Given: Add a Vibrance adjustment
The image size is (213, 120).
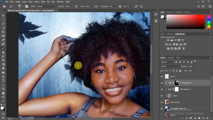Looking at the screenshot, I should click(183, 40).
